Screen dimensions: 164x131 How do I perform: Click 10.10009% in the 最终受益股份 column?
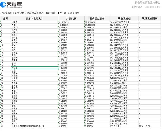point(97,25)
